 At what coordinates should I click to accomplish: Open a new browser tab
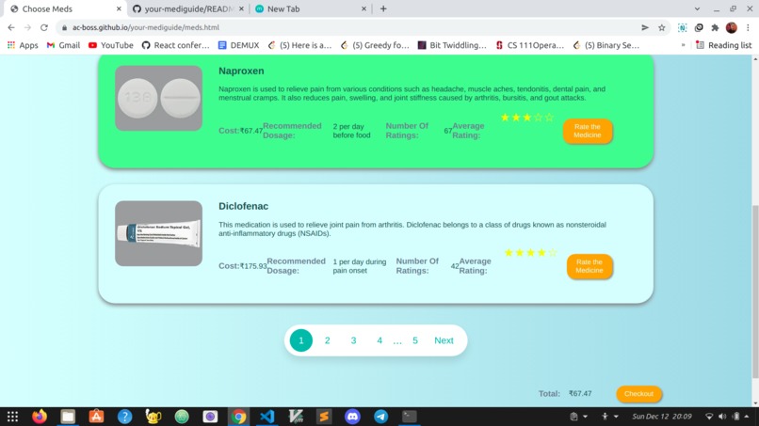pos(383,8)
